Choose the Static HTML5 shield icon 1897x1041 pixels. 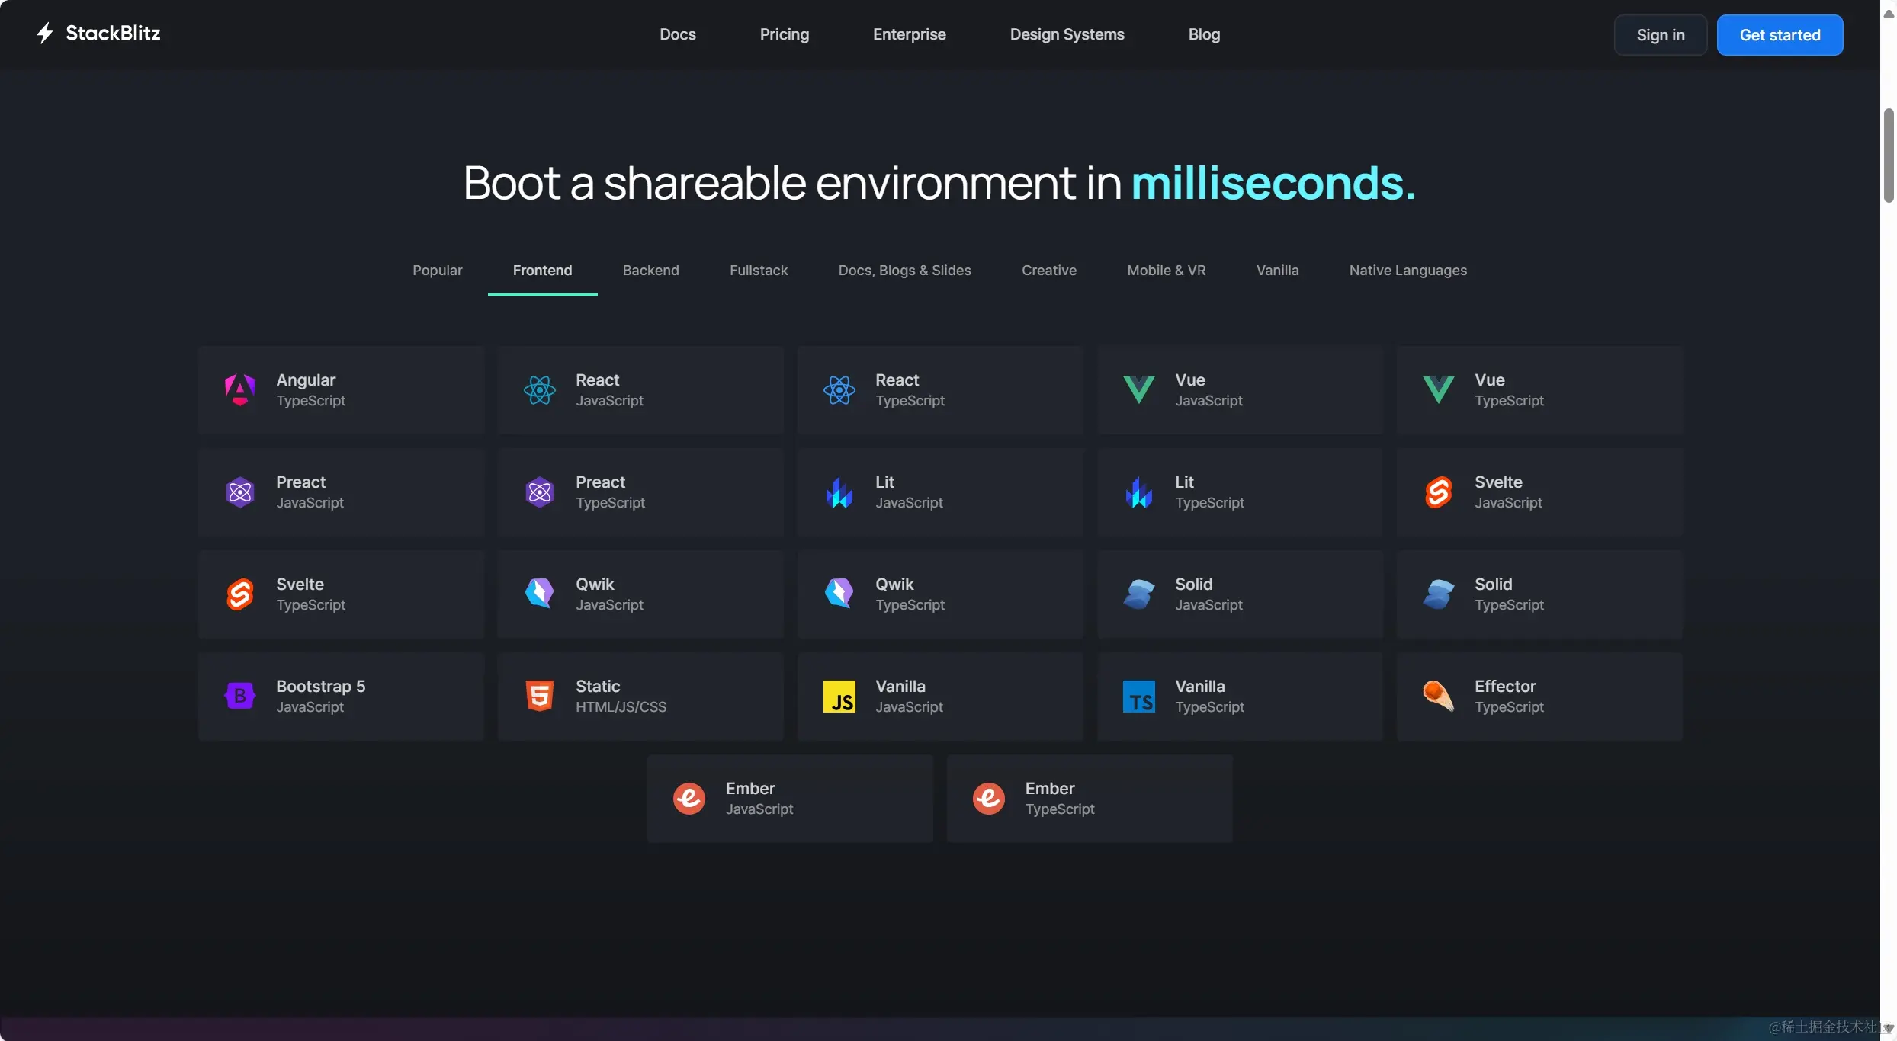point(540,697)
